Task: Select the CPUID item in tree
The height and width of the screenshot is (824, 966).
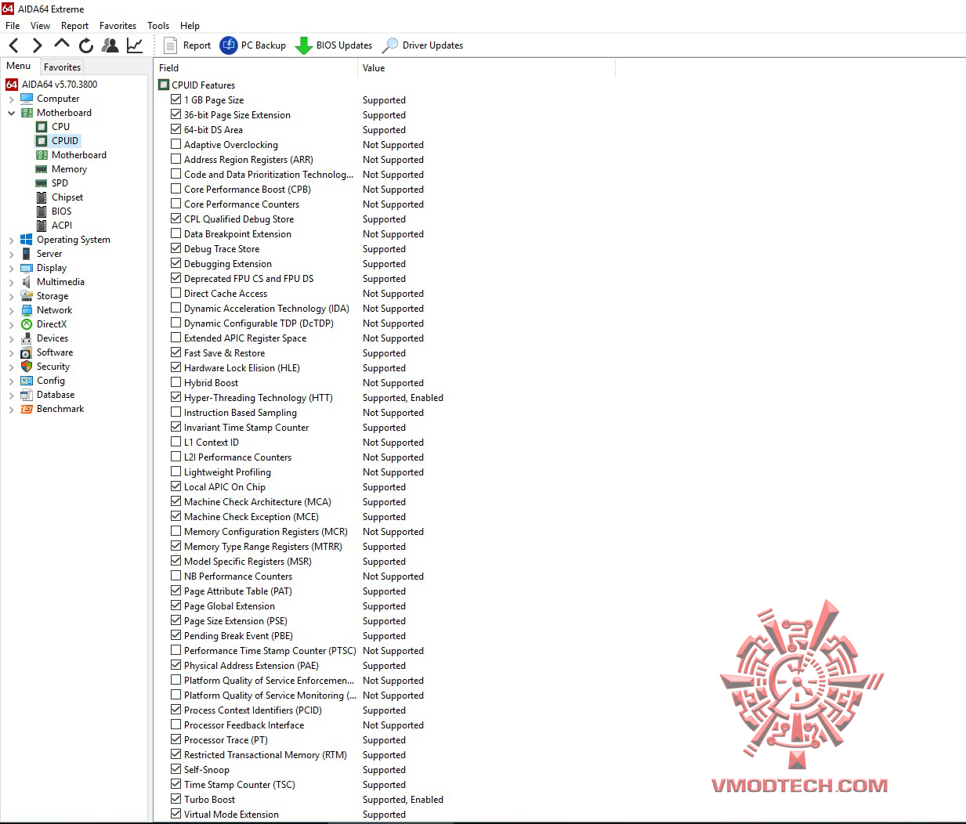Action: 65,141
